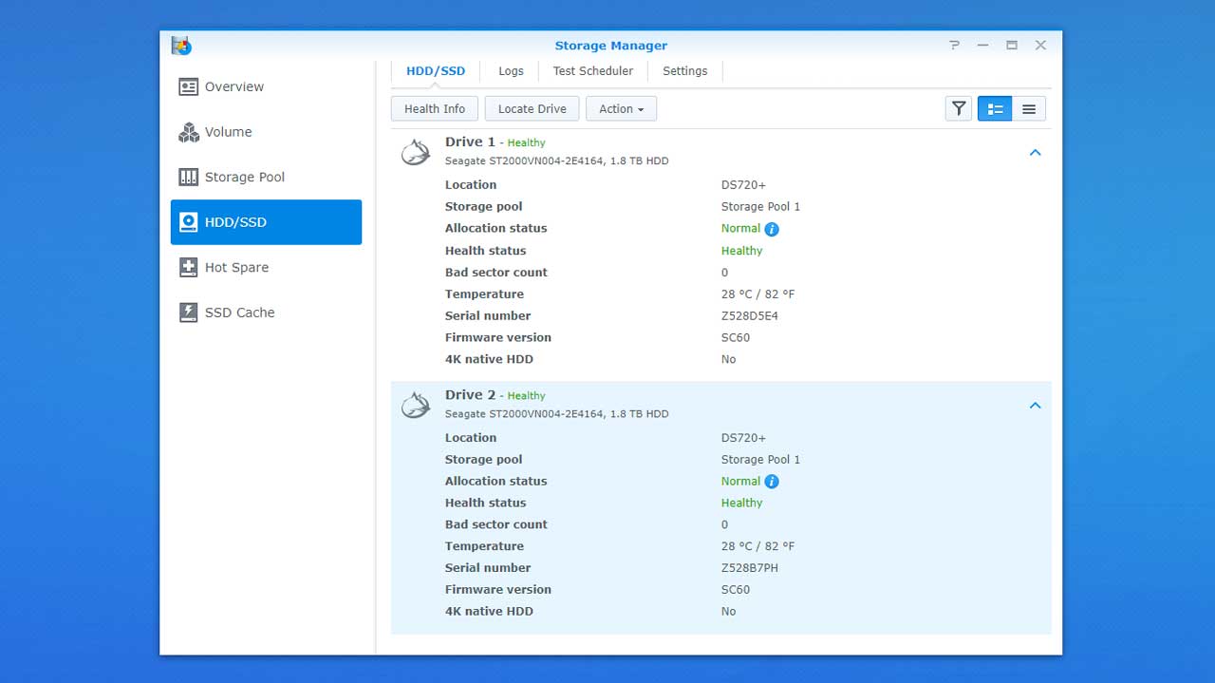Collapse the Drive 2 details chevron

[x=1036, y=406]
